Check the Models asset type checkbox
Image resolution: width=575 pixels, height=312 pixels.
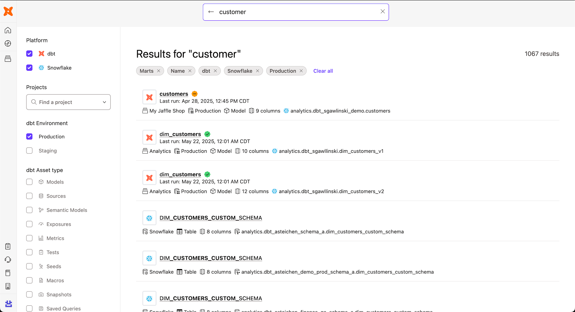[29, 182]
